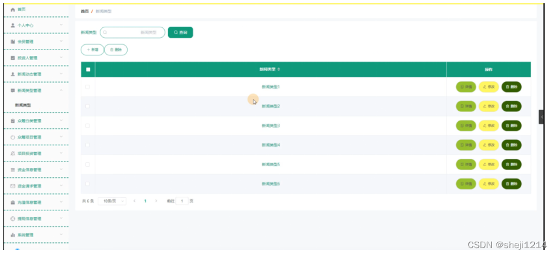Click the toolbar 删除 batch delete button
Viewport: 557px width, 256px height.
116,50
